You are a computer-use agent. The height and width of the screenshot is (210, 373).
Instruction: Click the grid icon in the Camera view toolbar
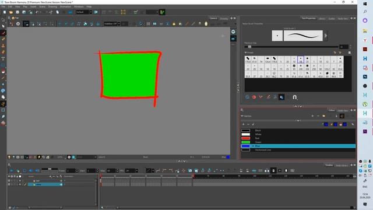pos(148,24)
